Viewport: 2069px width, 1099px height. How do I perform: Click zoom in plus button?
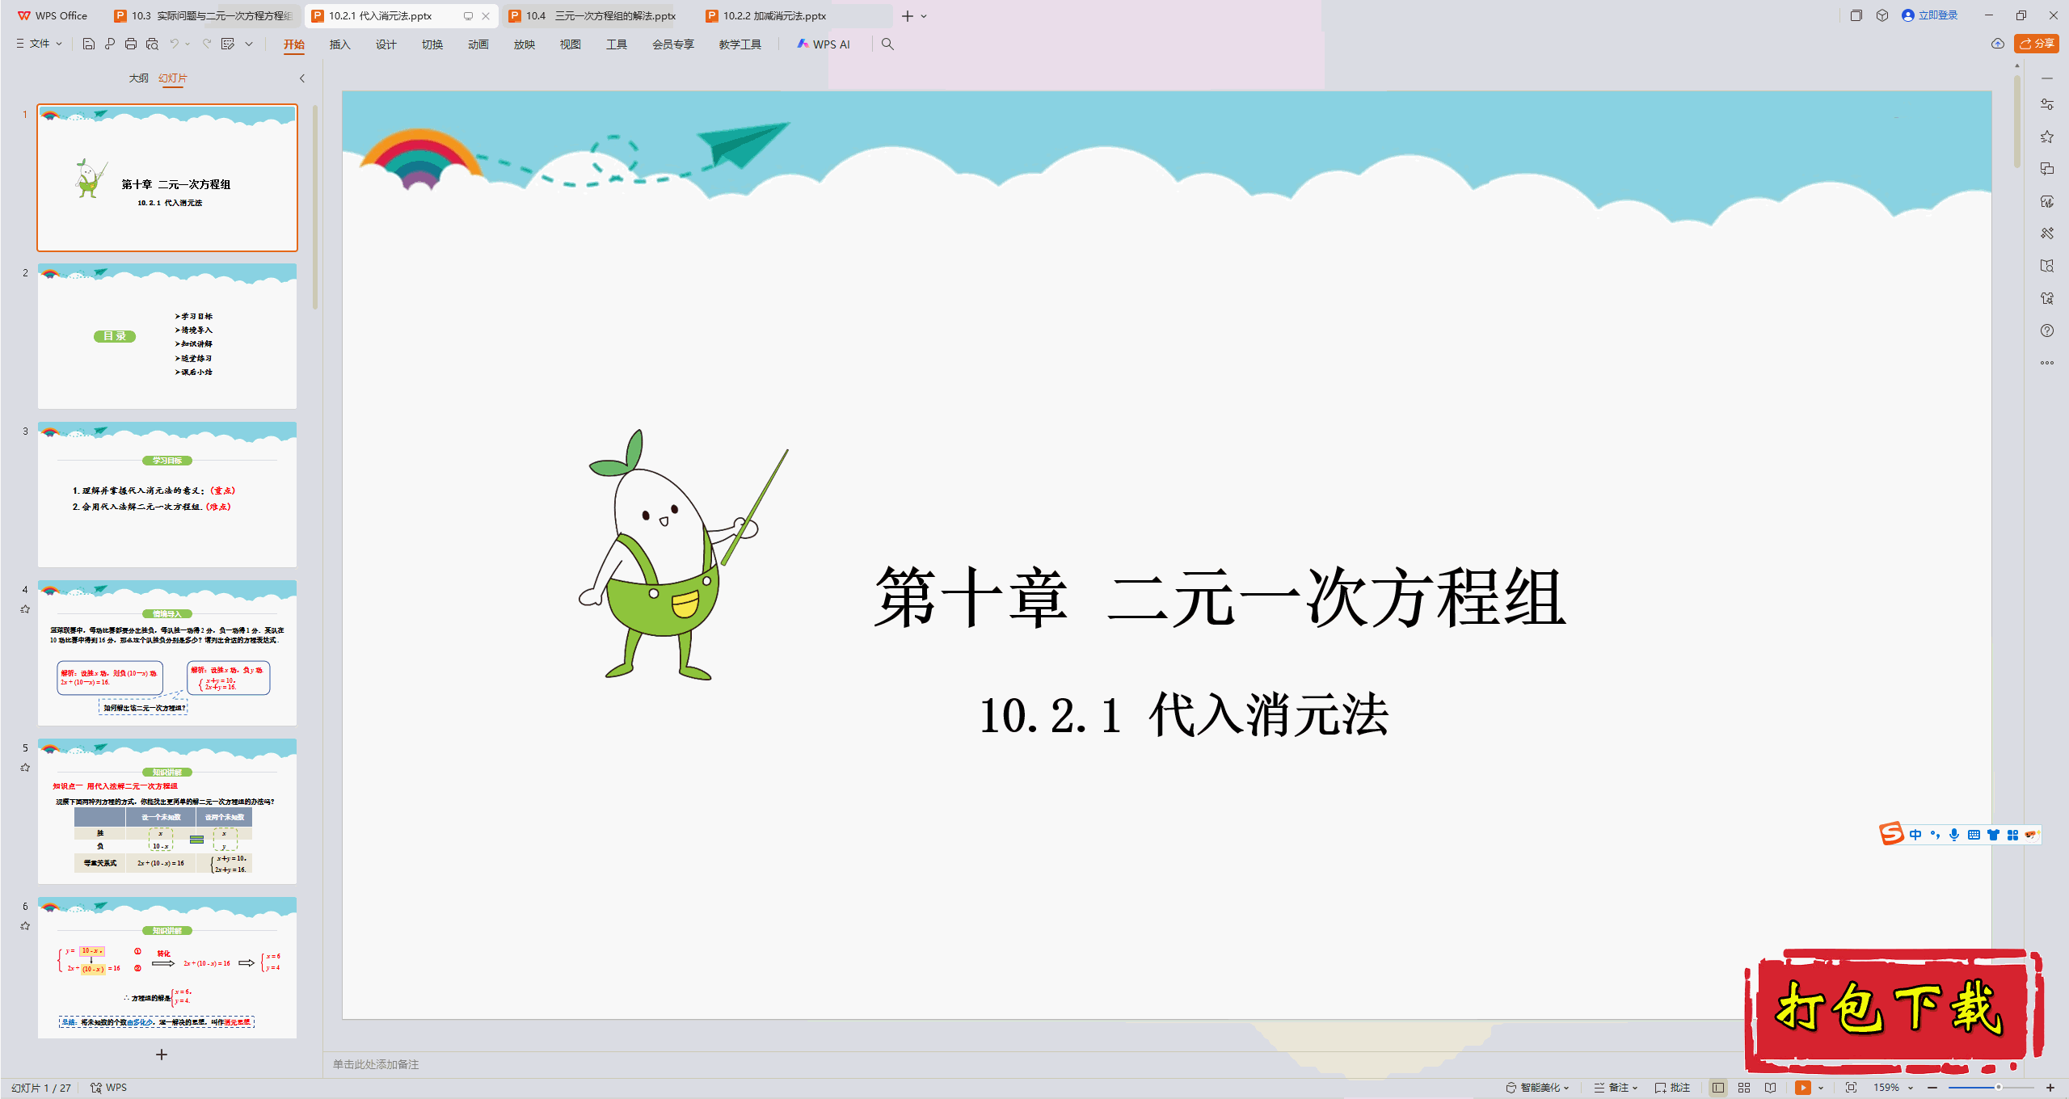pos(2050,1088)
